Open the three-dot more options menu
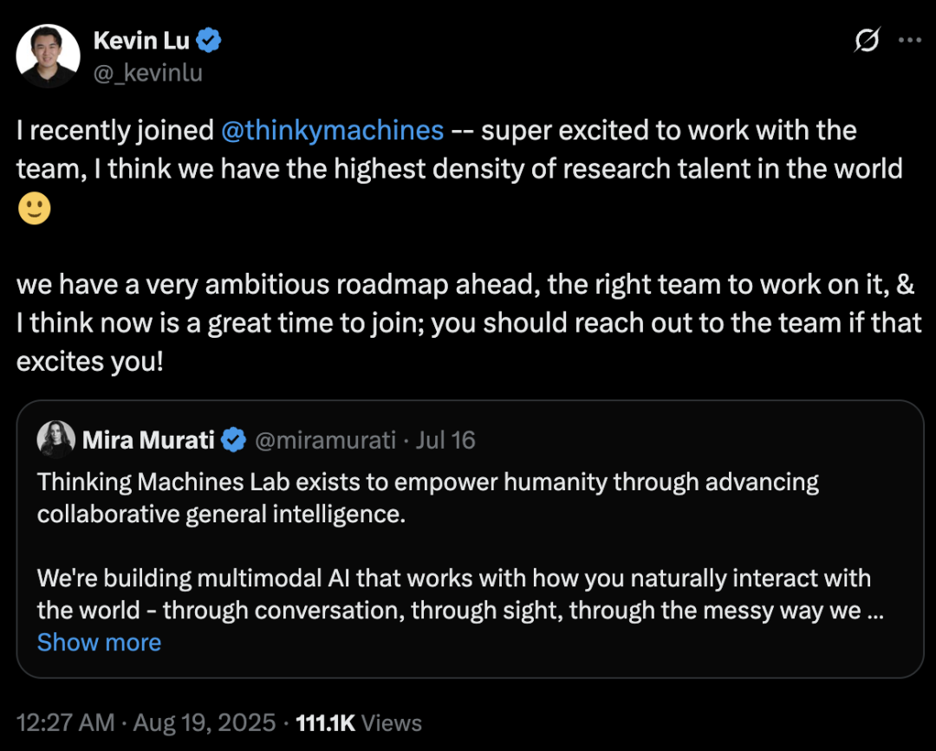Image resolution: width=936 pixels, height=751 pixels. pos(910,40)
